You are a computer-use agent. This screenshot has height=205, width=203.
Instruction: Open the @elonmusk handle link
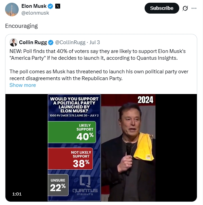pyautogui.click(x=35, y=13)
